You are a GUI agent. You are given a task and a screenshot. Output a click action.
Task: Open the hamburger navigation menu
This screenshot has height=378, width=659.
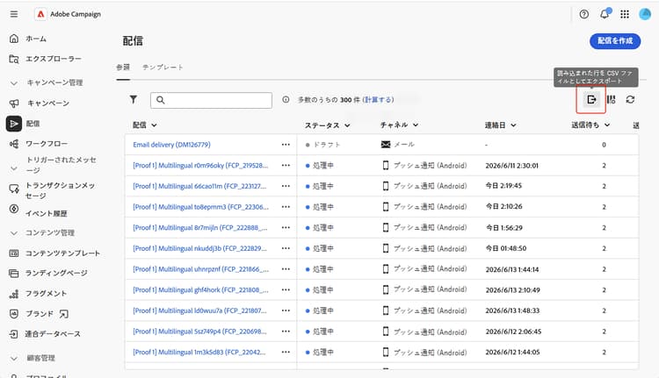tap(14, 14)
